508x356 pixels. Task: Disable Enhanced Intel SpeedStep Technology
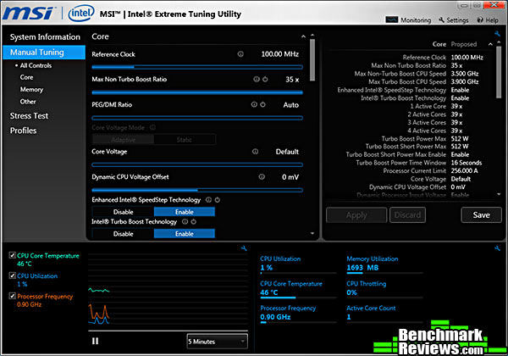click(x=123, y=212)
